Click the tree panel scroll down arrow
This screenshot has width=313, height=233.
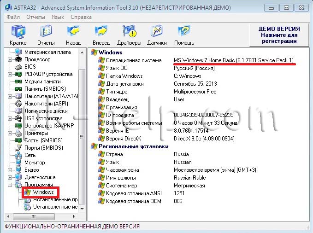[82, 209]
